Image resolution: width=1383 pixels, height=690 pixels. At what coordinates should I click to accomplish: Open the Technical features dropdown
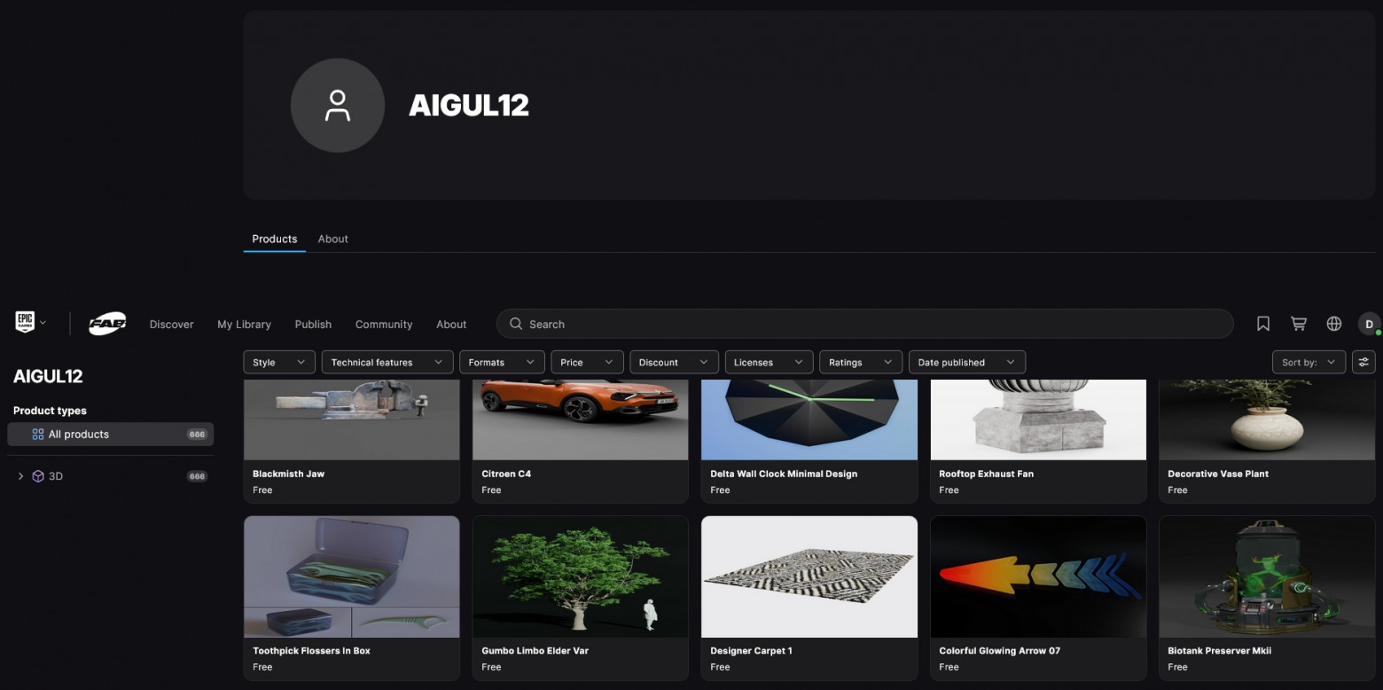click(387, 362)
